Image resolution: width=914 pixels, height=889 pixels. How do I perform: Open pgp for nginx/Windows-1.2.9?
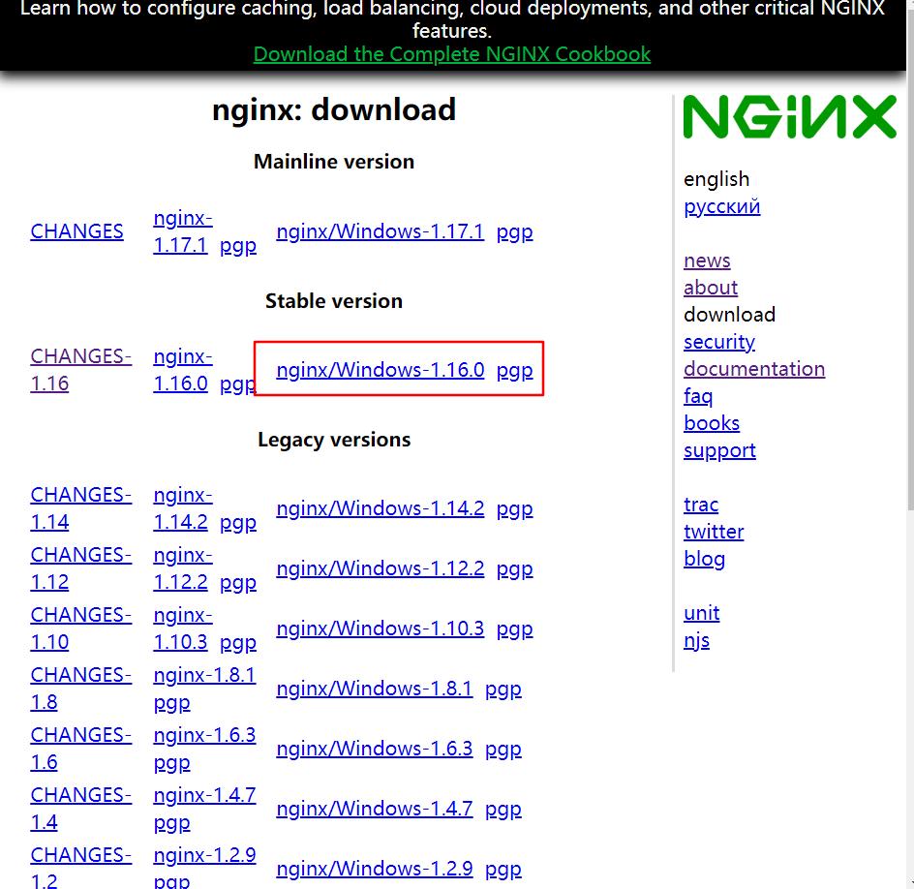click(503, 870)
